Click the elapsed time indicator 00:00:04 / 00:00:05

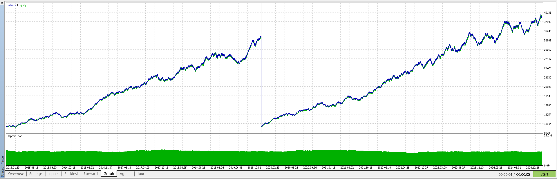(514, 174)
